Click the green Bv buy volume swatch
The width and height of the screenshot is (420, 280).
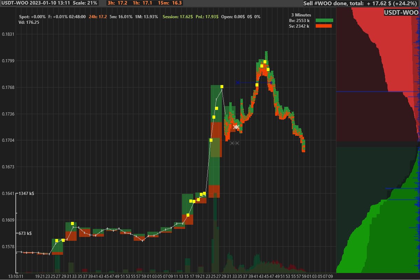(x=324, y=20)
